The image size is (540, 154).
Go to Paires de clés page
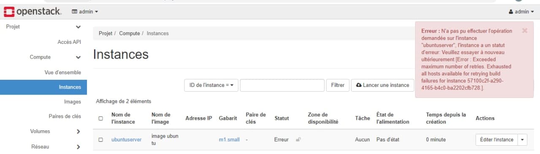click(x=65, y=116)
